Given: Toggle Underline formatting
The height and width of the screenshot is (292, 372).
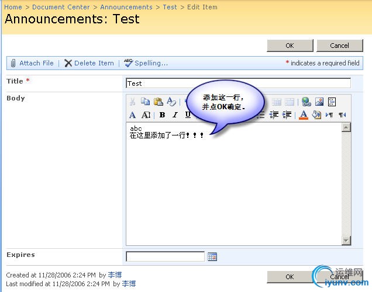Looking at the screenshot, I should point(188,114).
